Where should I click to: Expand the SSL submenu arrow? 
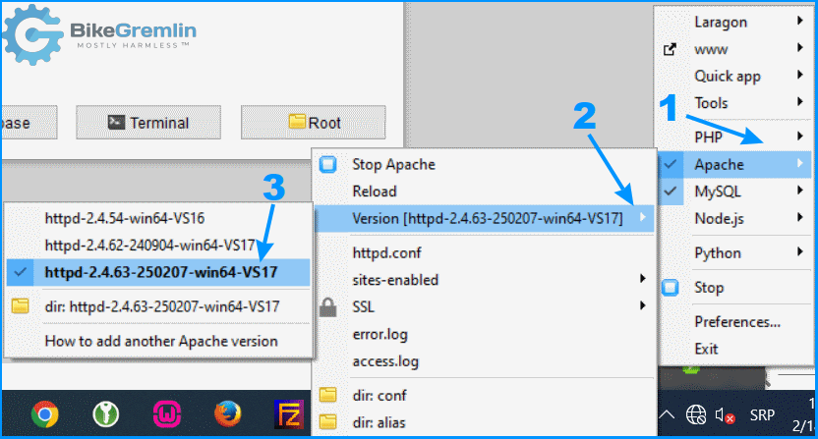coord(643,305)
